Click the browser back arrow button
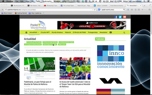This screenshot has width=152, height=95. coord(3,10)
